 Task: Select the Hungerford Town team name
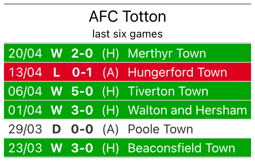point(177,72)
